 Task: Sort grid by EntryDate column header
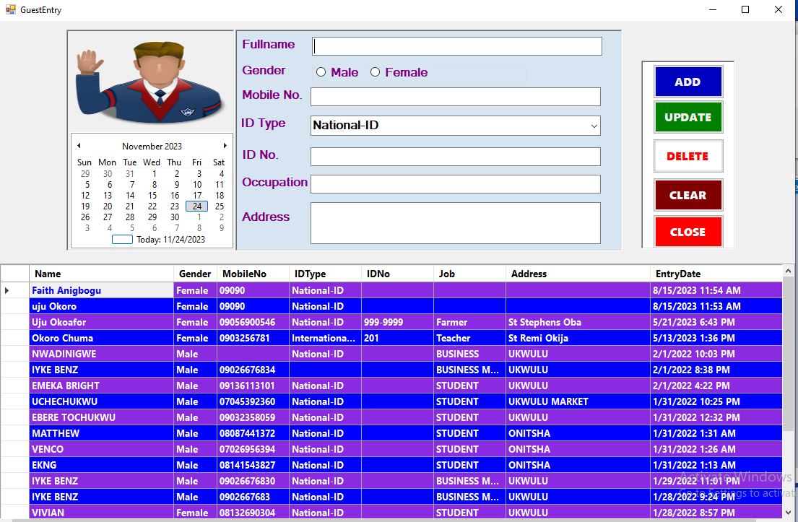(715, 274)
